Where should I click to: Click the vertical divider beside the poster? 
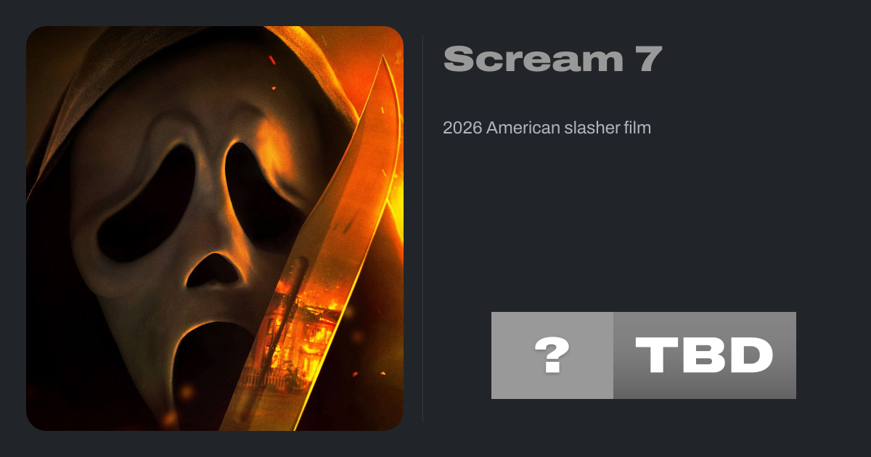423,228
